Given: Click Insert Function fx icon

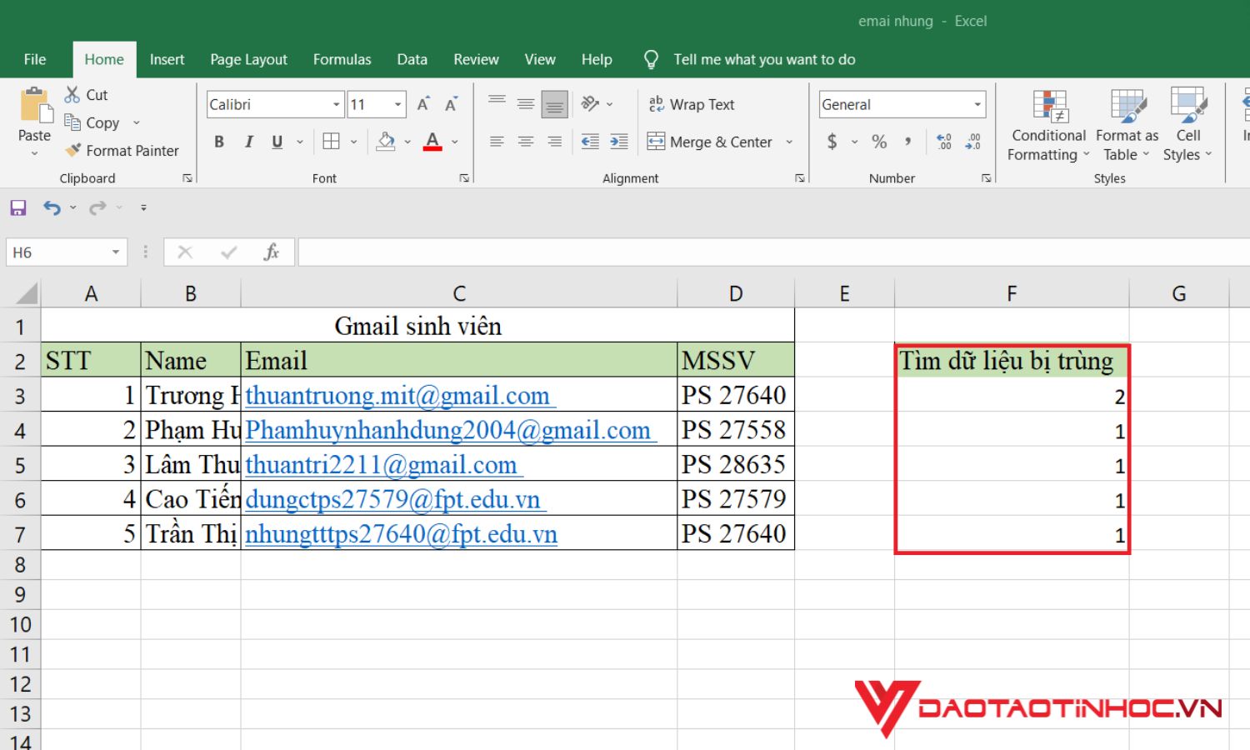Looking at the screenshot, I should click(x=271, y=252).
